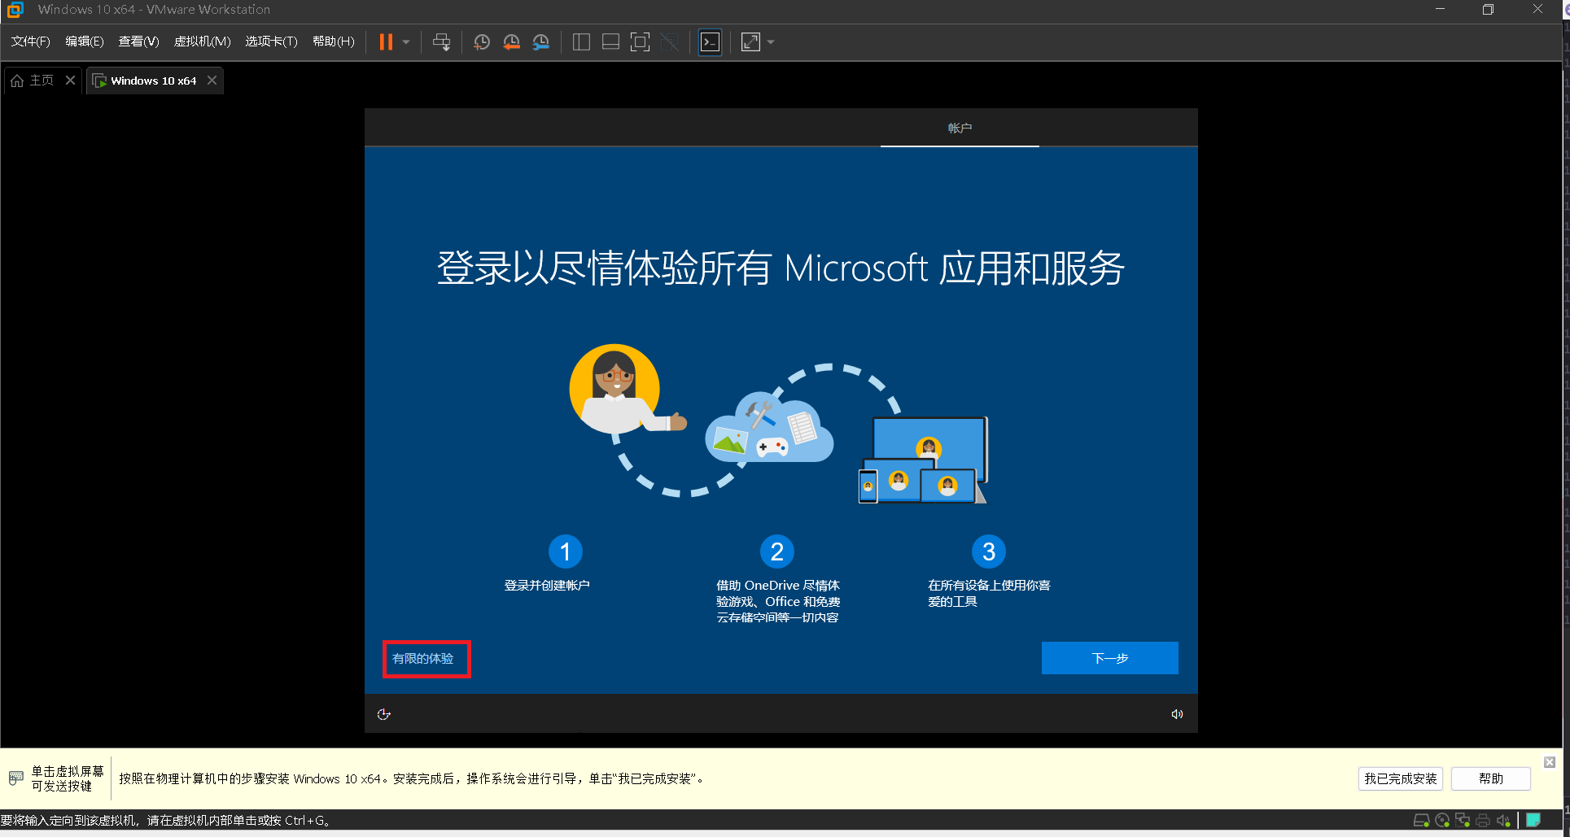Click the CD/DVD drive status icon
Viewport: 1570px width, 837px height.
1442,821
